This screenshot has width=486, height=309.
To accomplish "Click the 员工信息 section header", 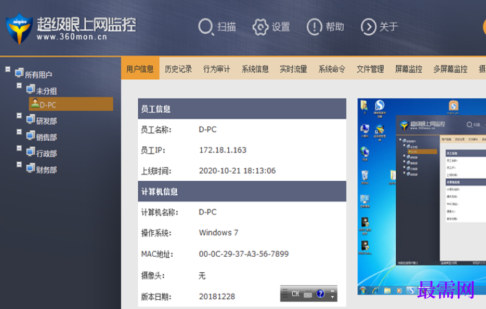I will point(242,109).
